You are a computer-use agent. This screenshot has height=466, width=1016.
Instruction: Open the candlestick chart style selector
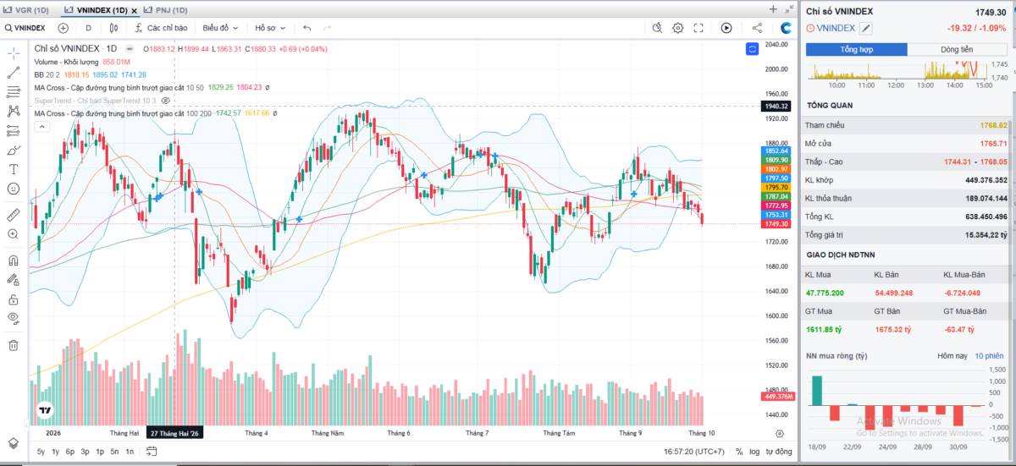coord(113,28)
